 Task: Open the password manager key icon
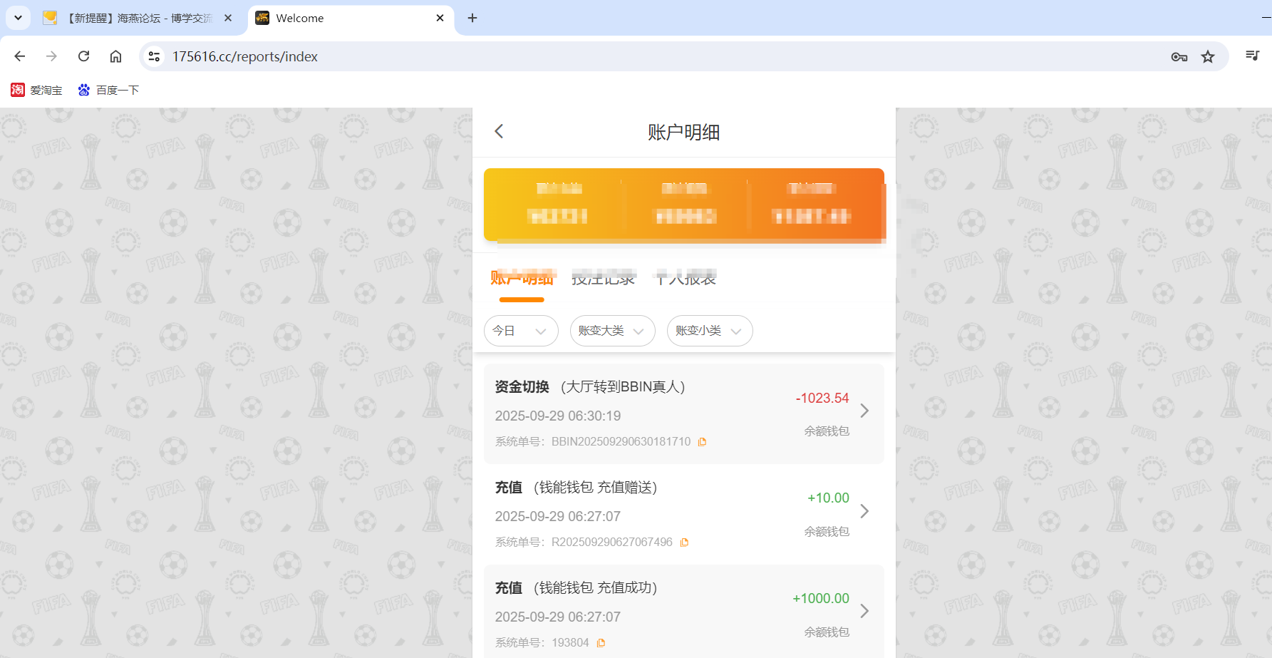[1179, 56]
